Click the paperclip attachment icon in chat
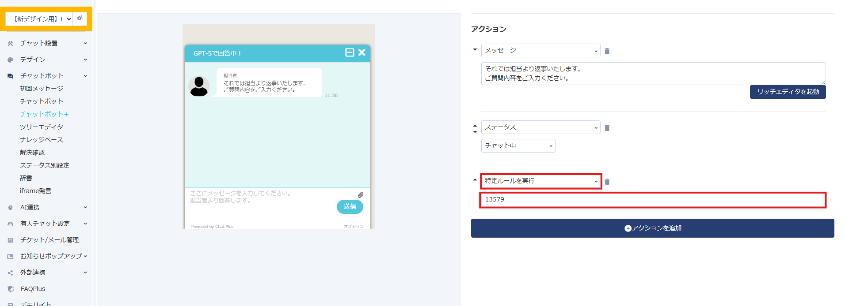Screen dimensions: 845x306 [361, 195]
